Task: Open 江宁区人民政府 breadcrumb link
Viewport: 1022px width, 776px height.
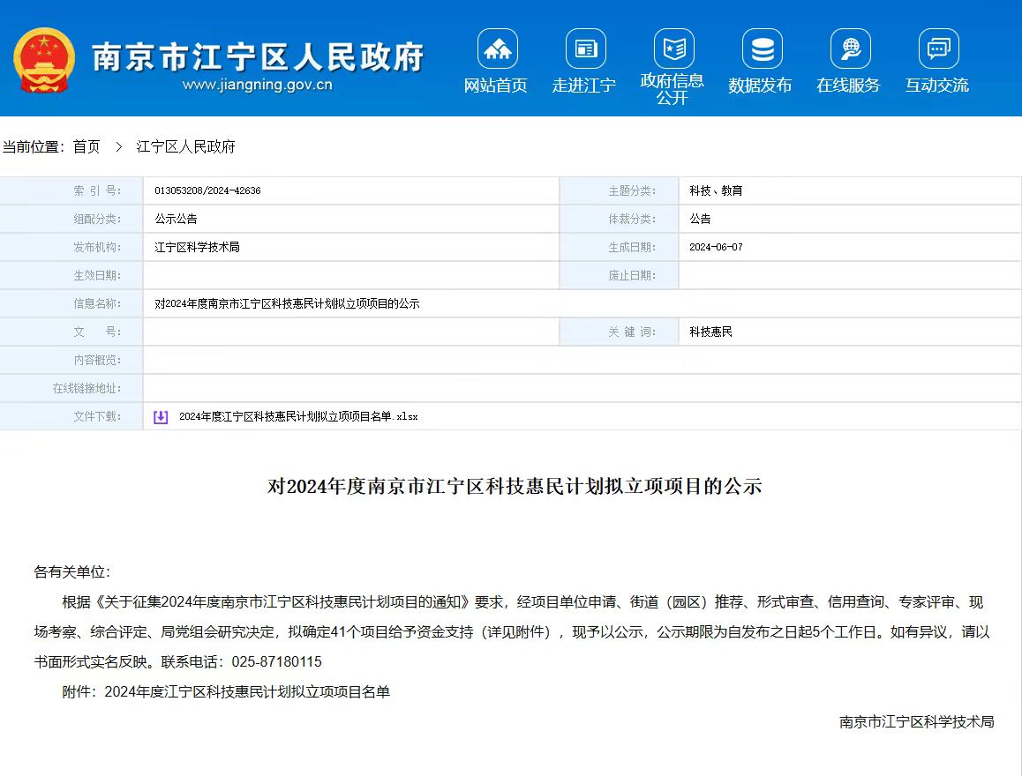Action: [185, 147]
